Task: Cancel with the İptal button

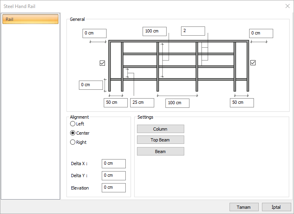Action: [276, 207]
